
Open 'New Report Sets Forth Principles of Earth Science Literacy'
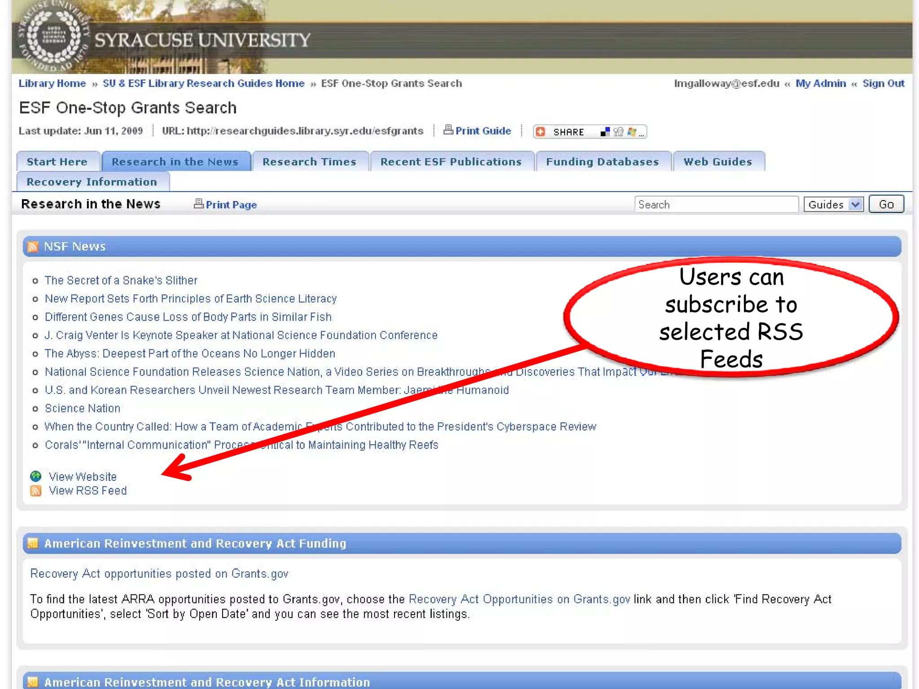[x=191, y=299]
